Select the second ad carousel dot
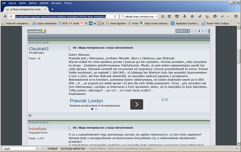 (96, 109)
